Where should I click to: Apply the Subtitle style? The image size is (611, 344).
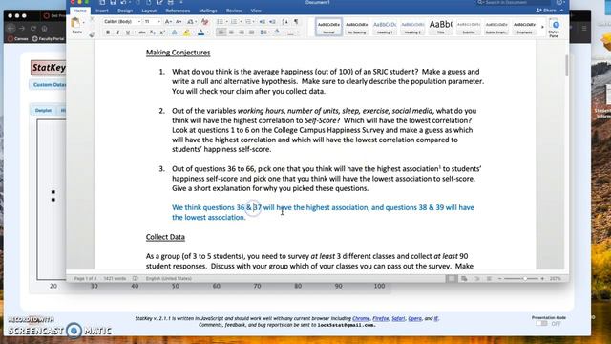tap(469, 28)
